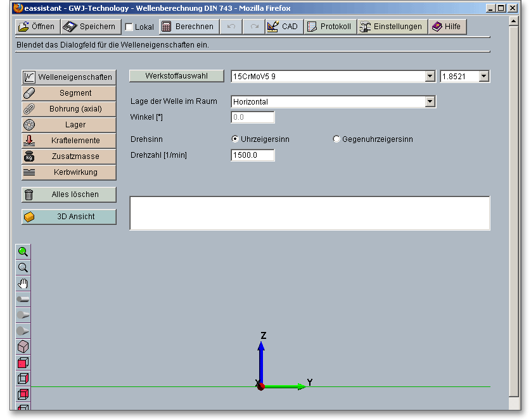Viewport: 531px width, 420px height.
Task: Select Gegenuhrzeigersinn rotation direction
Action: point(336,139)
